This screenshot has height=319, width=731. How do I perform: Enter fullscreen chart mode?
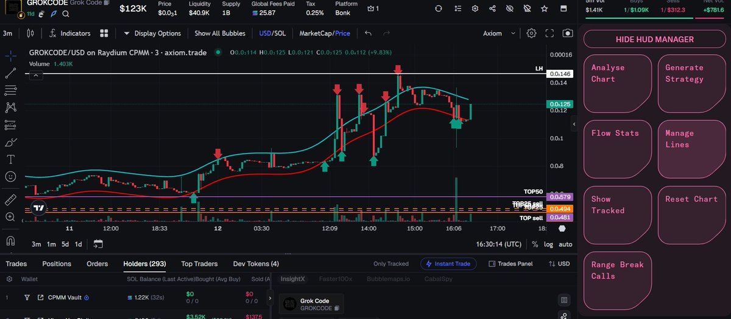549,33
